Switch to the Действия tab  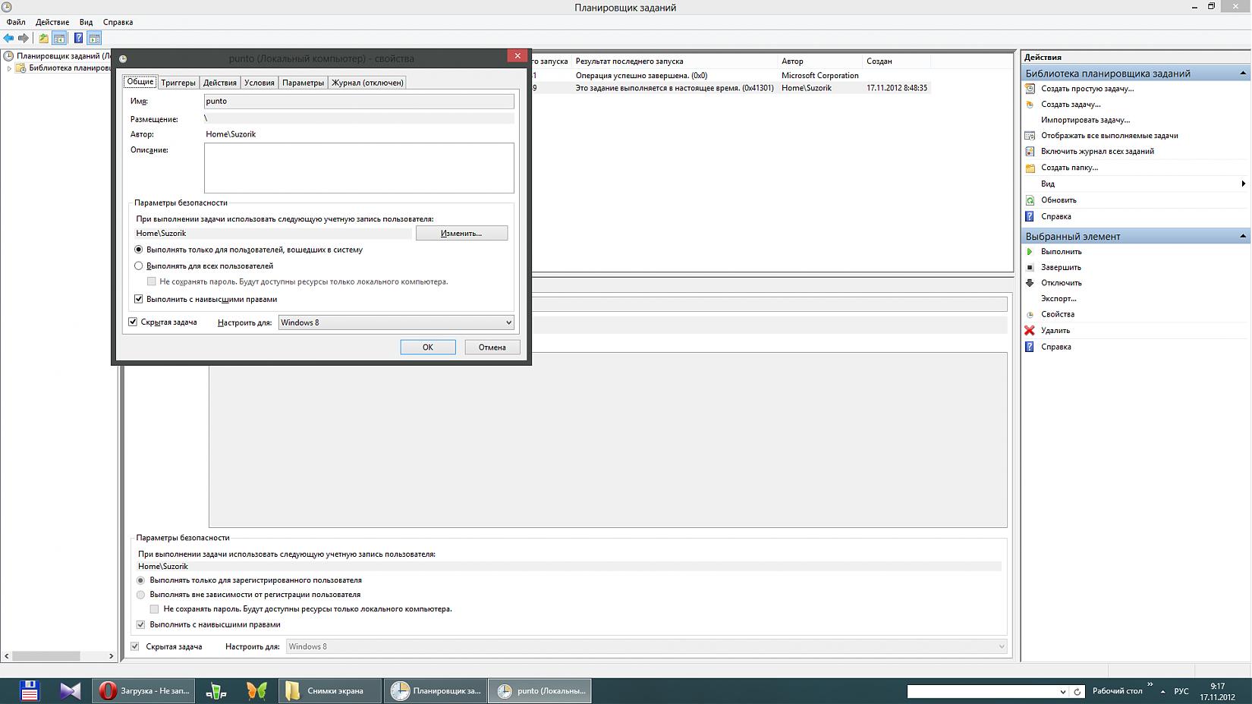[x=220, y=82]
